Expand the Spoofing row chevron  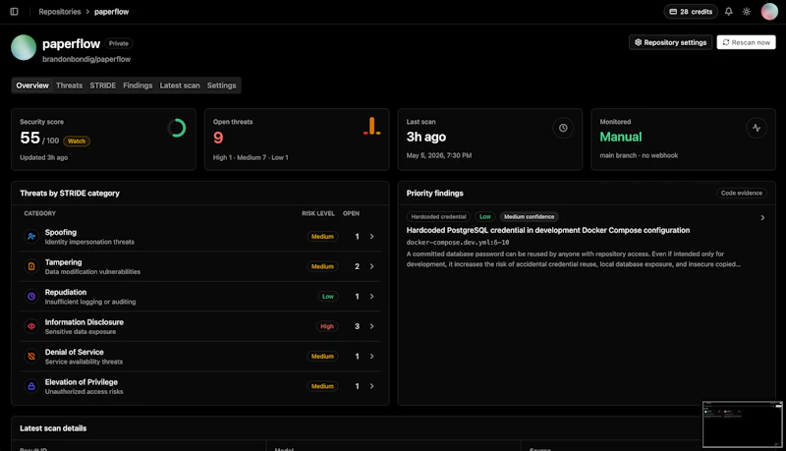pos(372,237)
